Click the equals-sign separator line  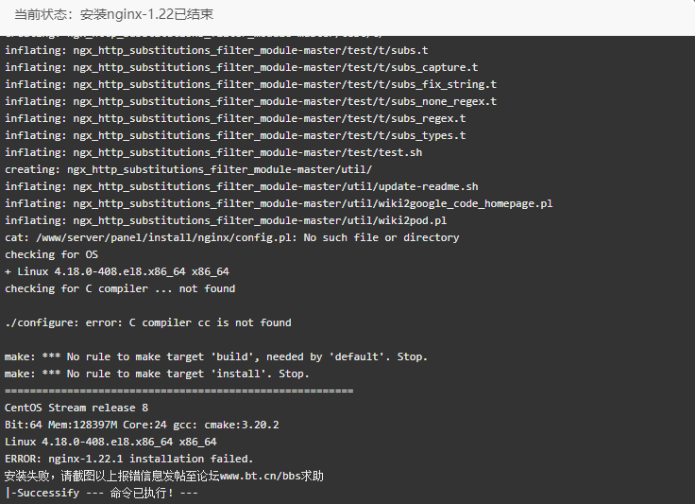(179, 391)
